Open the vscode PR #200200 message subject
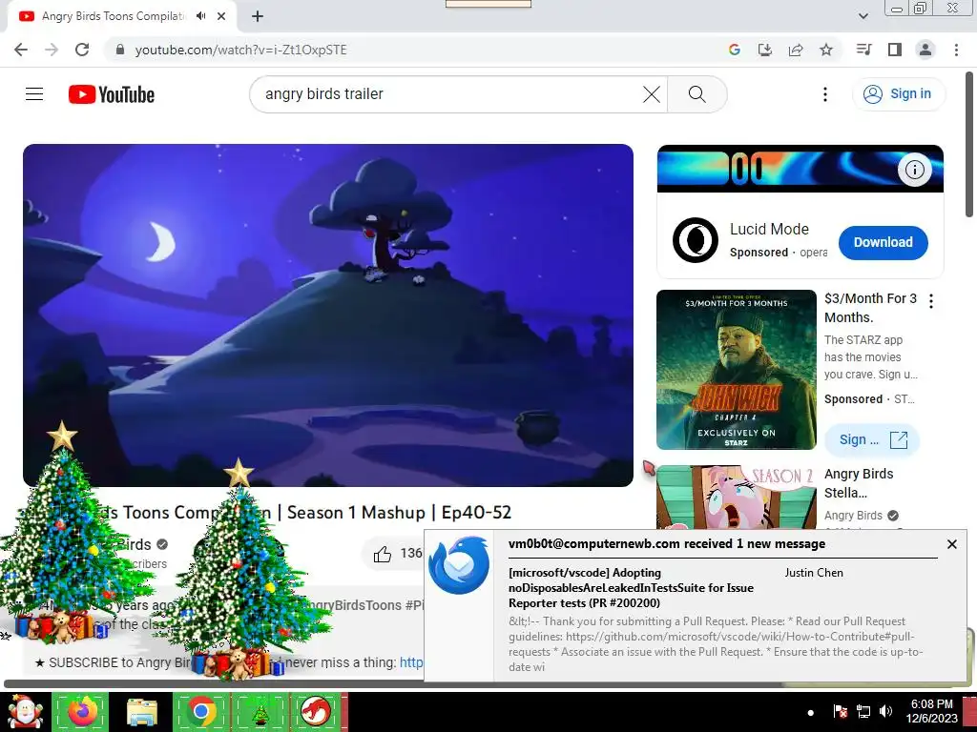This screenshot has height=732, width=977. [631, 587]
